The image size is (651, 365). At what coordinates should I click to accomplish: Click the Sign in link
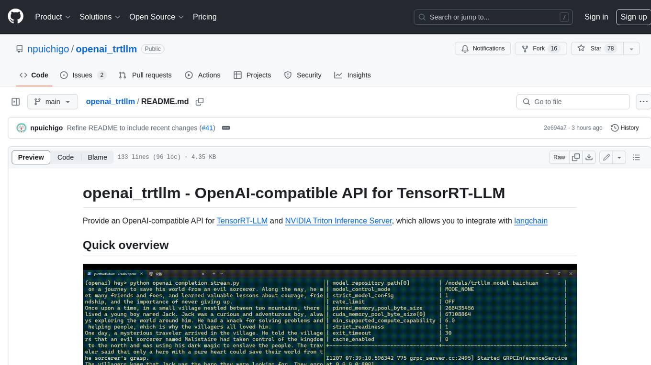(x=596, y=17)
